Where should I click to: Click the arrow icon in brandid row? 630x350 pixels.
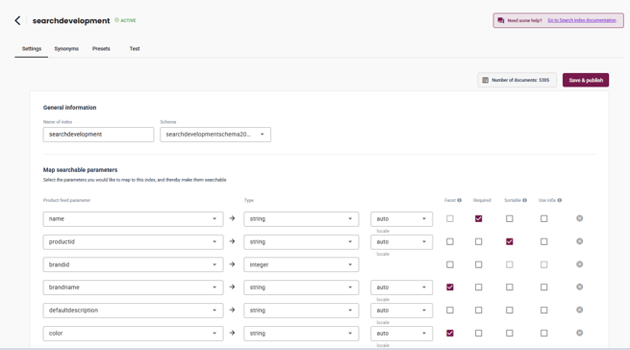click(x=232, y=264)
